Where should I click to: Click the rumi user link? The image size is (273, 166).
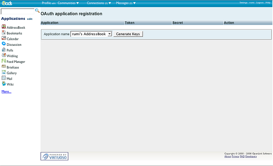tap(252, 3)
